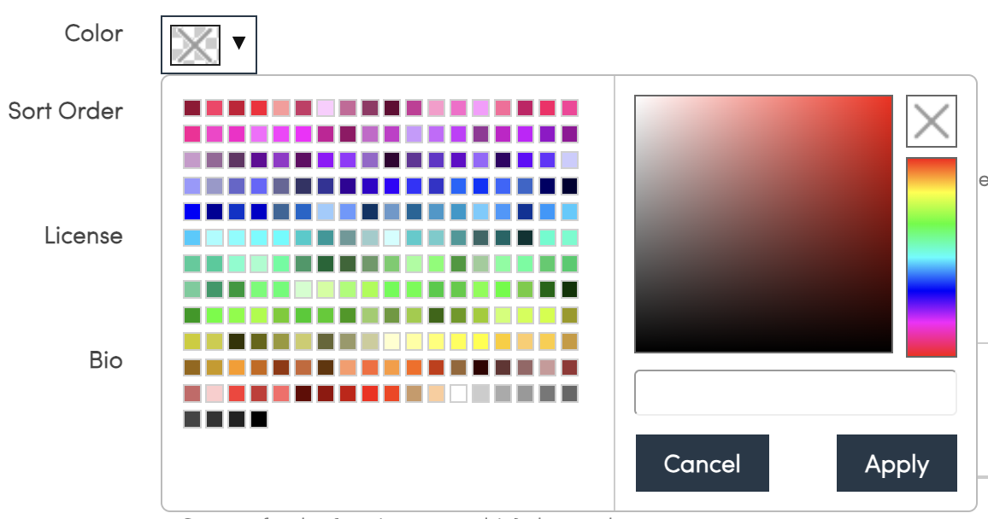
Task: Choose the dark green swatch ending eighth row
Action: point(569,289)
